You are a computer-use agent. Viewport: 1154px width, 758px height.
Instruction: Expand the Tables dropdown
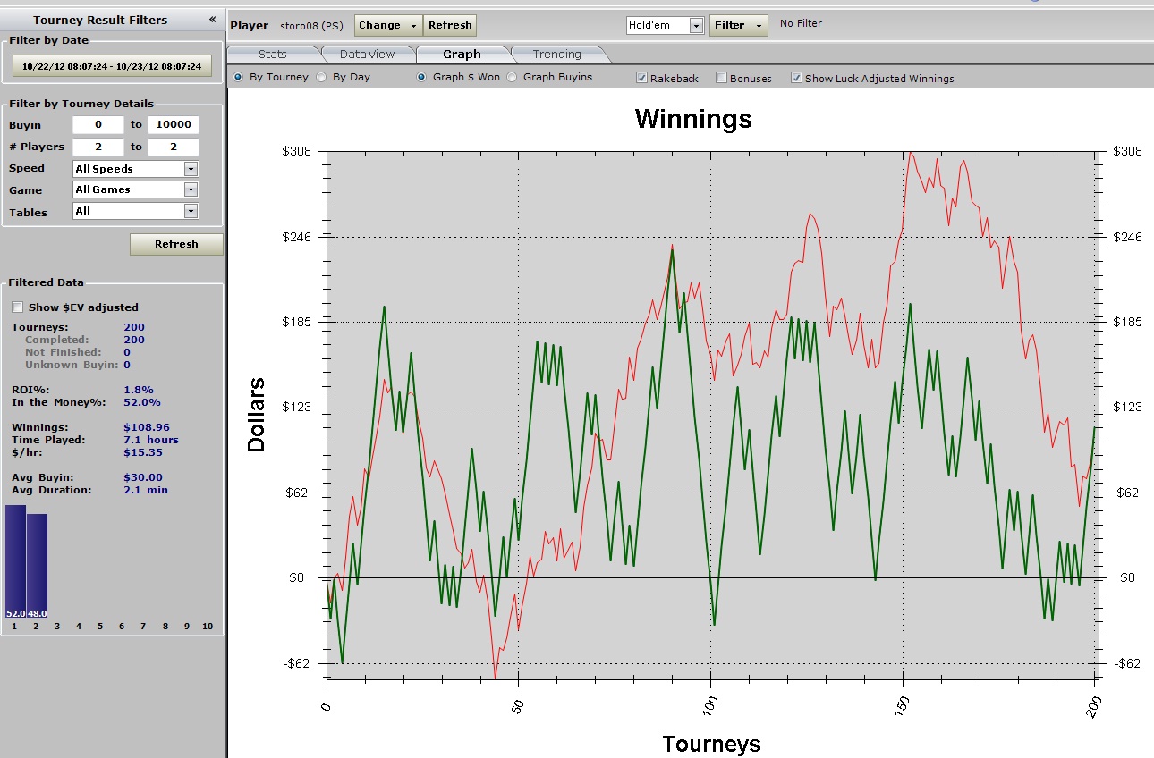click(x=135, y=212)
